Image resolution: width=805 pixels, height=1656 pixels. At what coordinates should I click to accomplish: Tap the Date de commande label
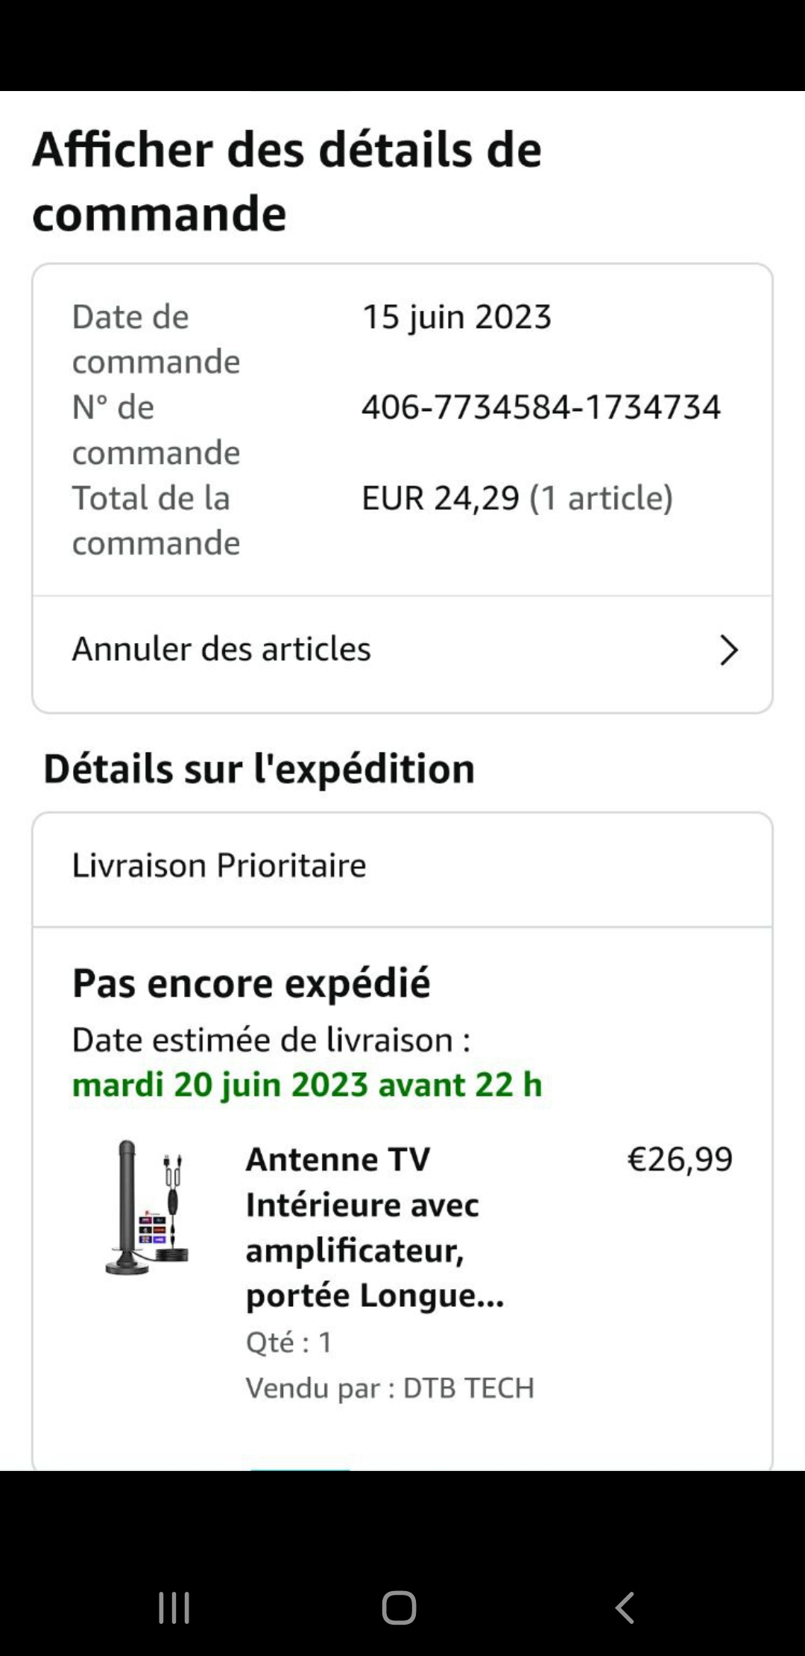156,339
